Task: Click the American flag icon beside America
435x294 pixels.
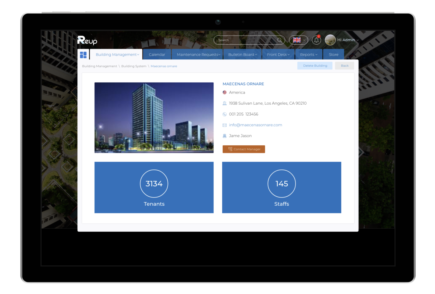Action: [x=224, y=93]
